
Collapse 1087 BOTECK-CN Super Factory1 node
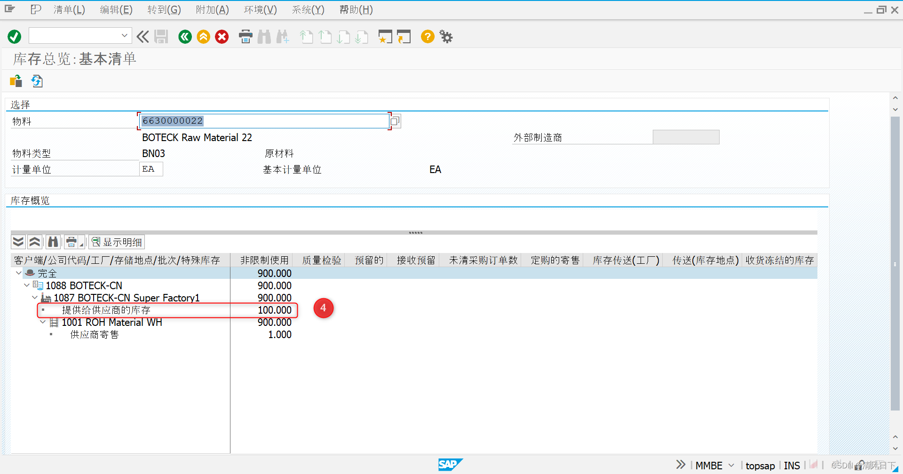[x=35, y=297]
